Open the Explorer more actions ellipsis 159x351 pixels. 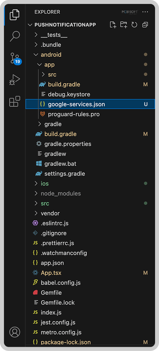[145, 12]
